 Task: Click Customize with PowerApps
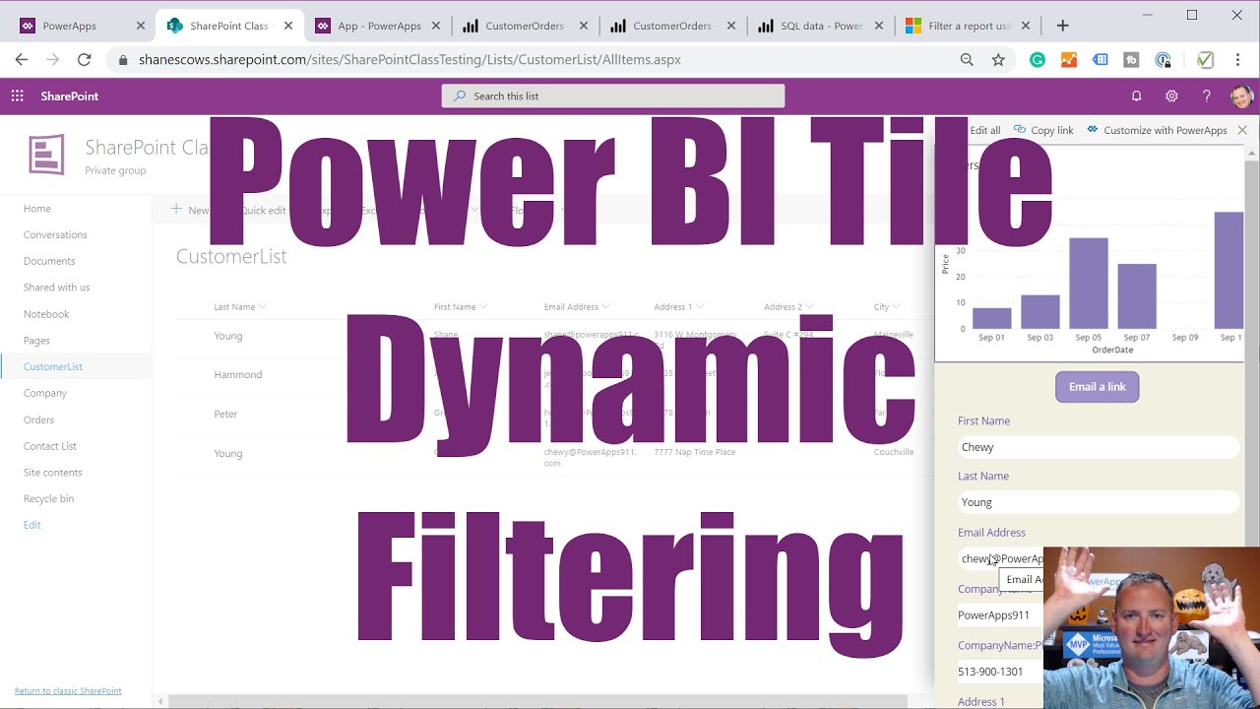pyautogui.click(x=1158, y=130)
